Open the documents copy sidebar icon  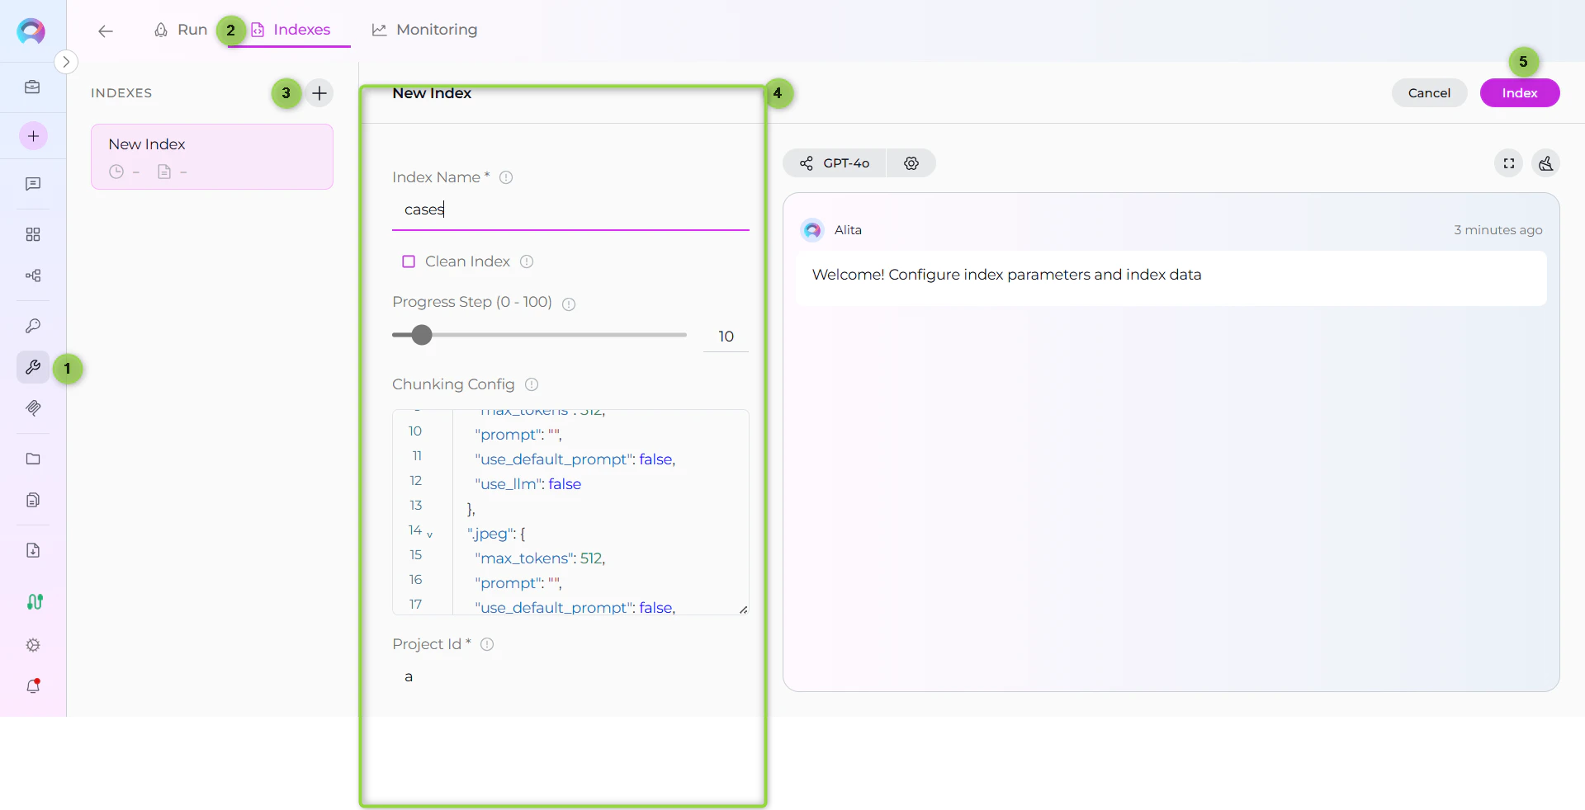[33, 500]
